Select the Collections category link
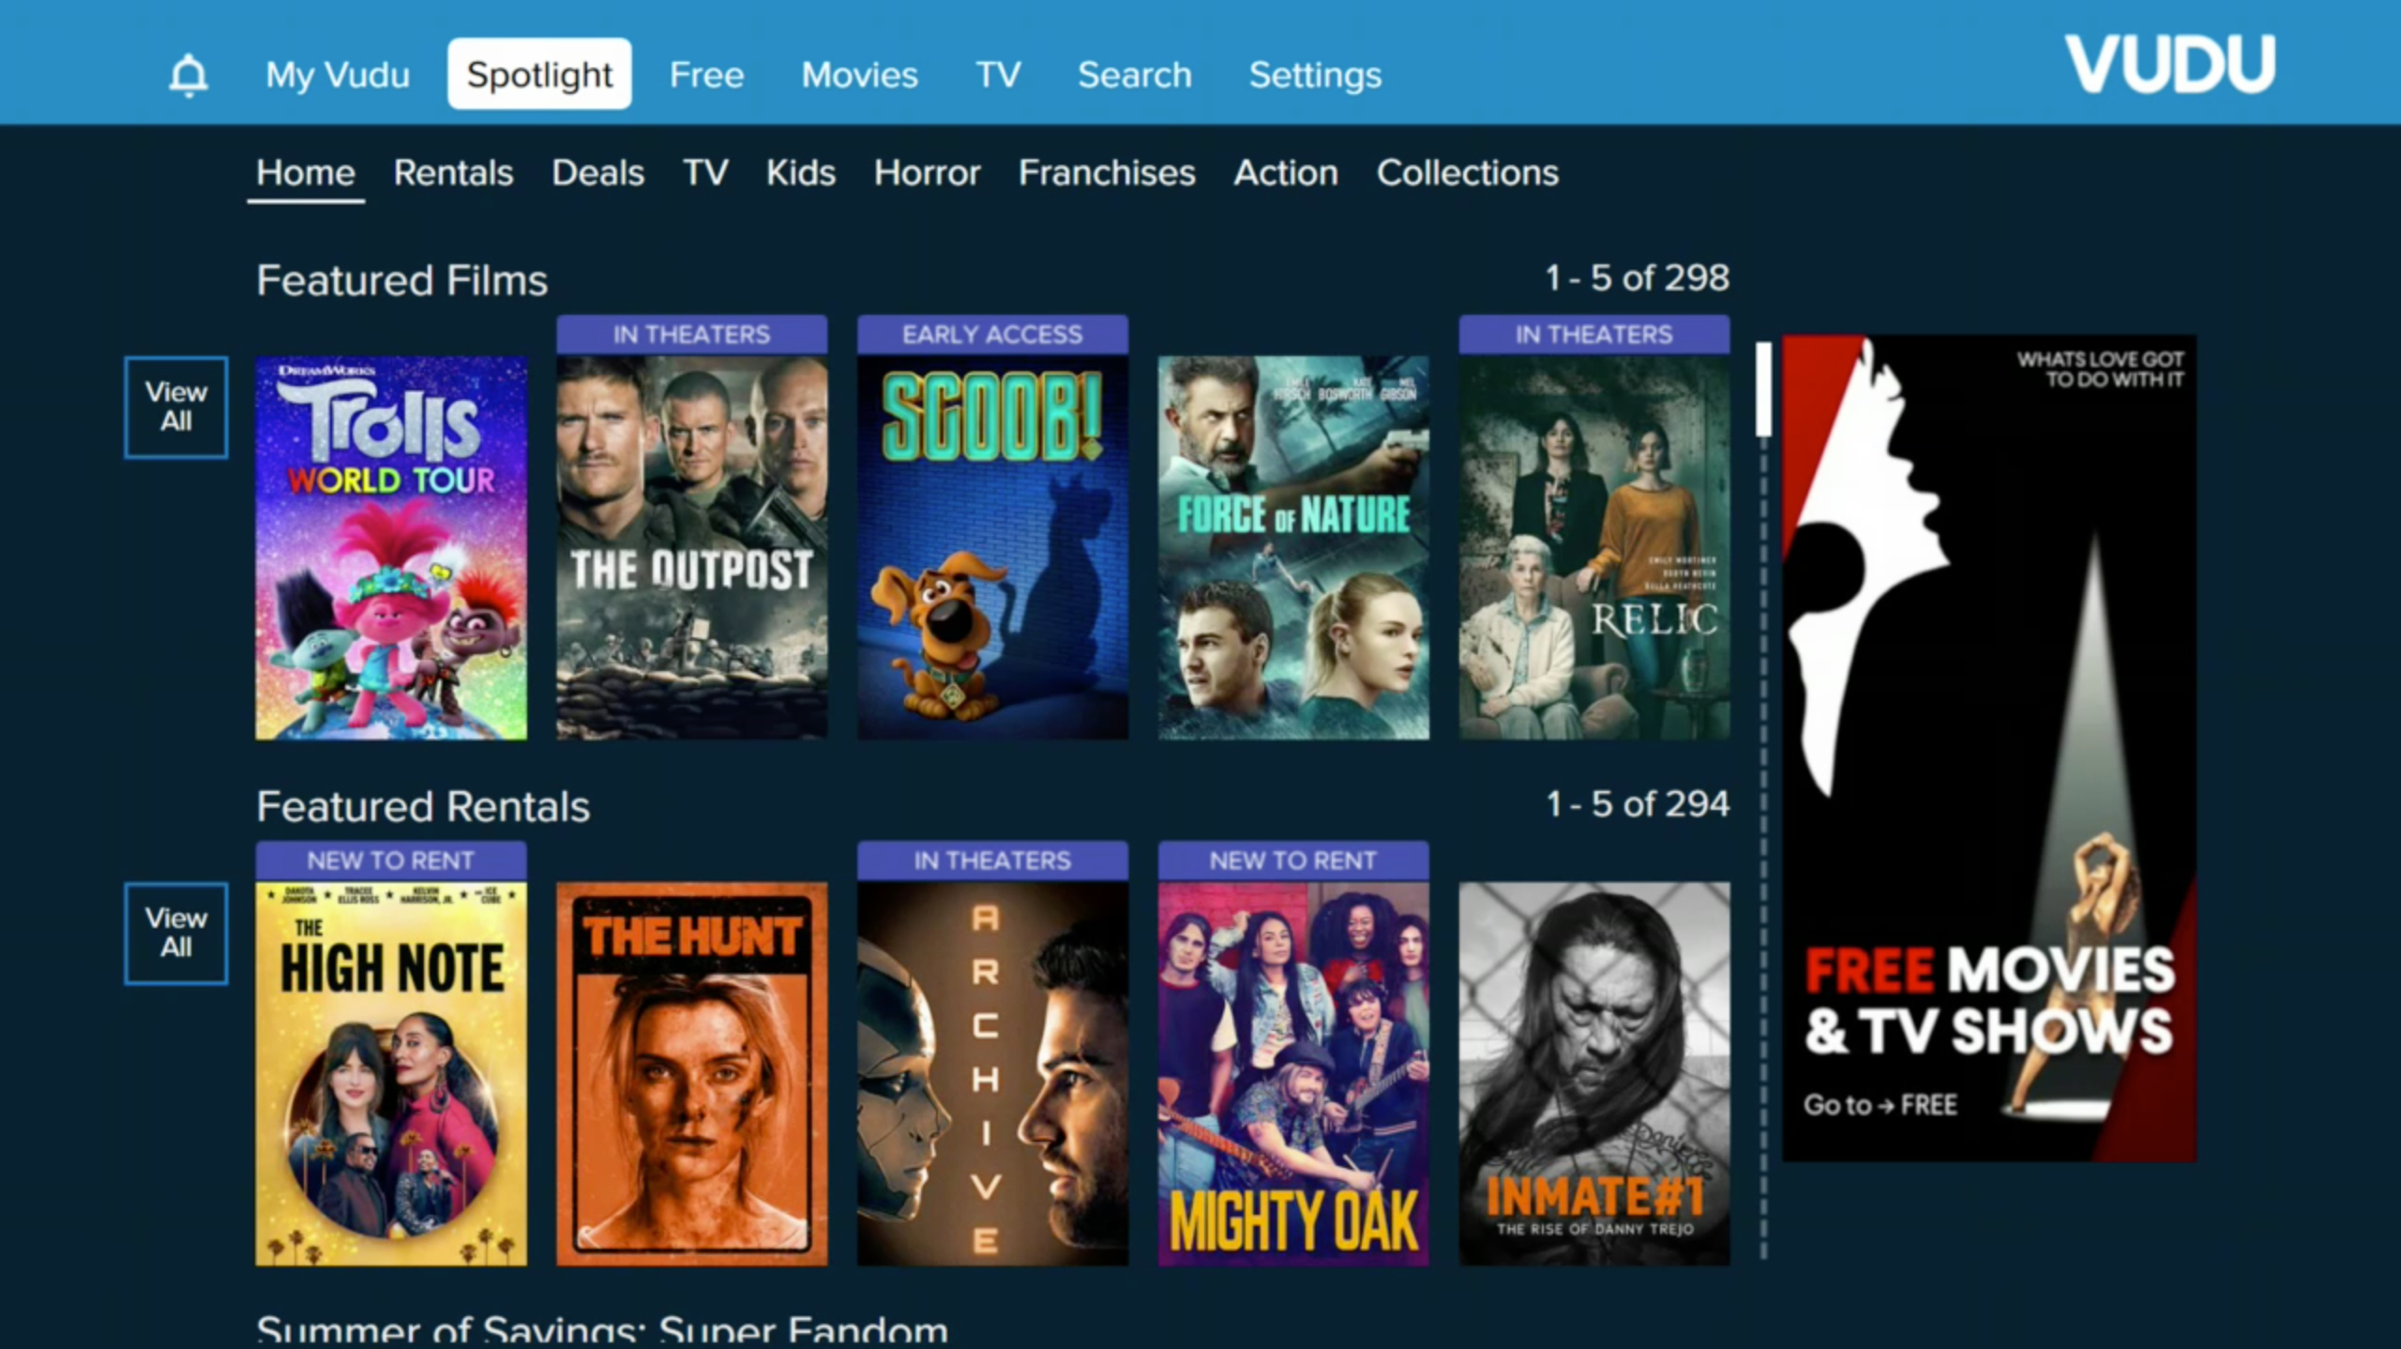This screenshot has width=2401, height=1349. point(1468,172)
